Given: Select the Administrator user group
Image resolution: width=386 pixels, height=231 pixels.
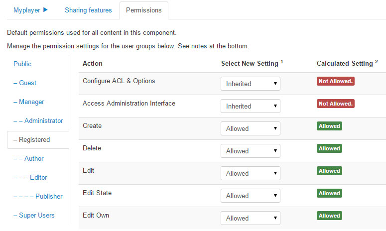Looking at the screenshot, I should tap(38, 121).
